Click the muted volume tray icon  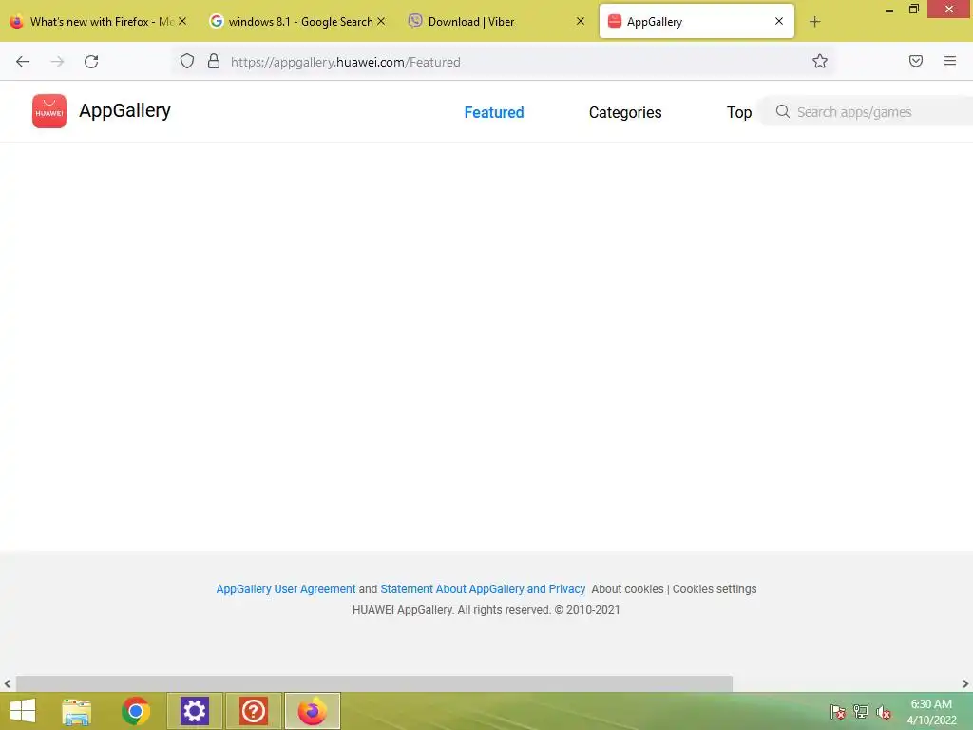tap(883, 712)
